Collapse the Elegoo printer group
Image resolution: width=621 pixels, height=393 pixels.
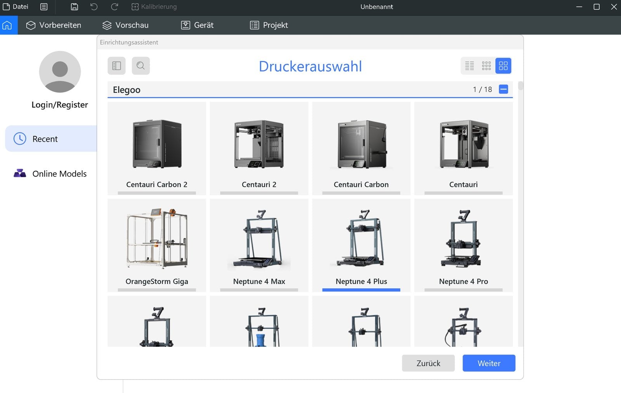[503, 89]
